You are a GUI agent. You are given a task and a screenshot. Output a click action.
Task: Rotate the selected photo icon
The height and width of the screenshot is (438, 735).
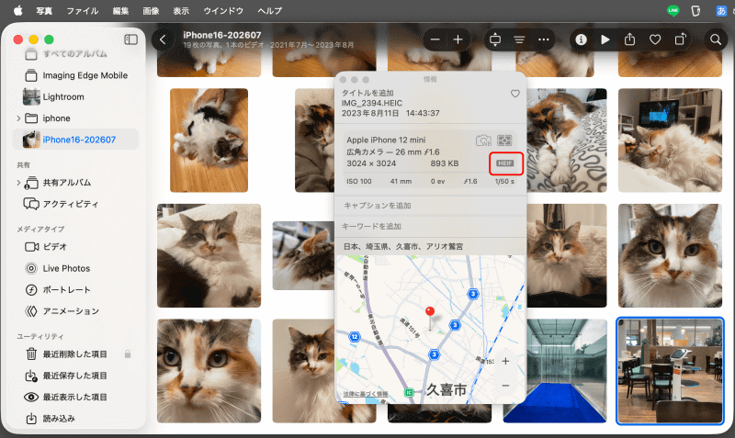click(680, 39)
